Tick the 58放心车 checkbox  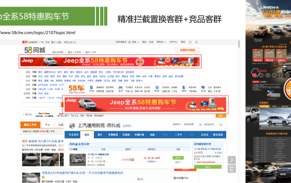tap(21, 132)
